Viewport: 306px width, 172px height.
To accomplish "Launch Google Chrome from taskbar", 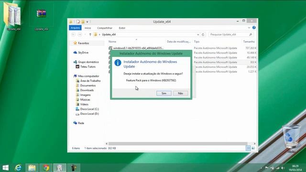I will pos(46,168).
